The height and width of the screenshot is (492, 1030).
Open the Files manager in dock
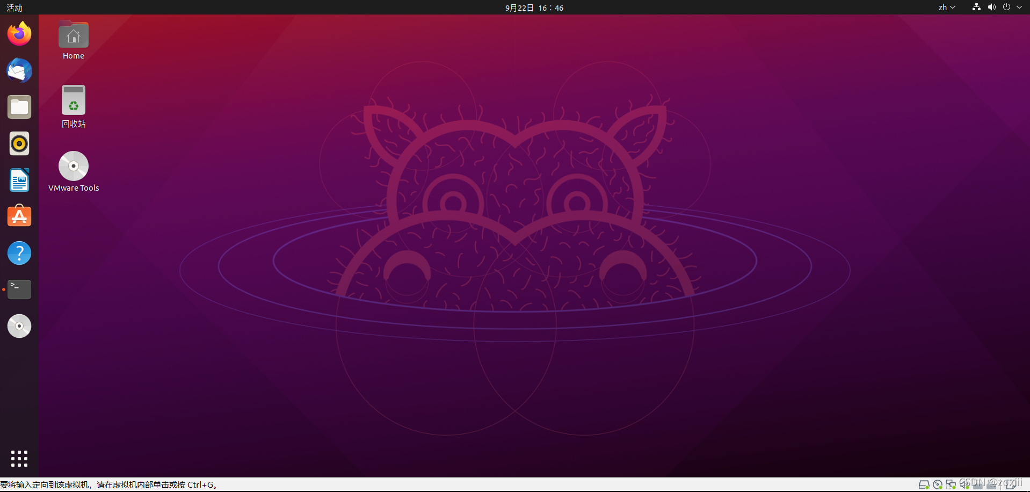point(19,107)
